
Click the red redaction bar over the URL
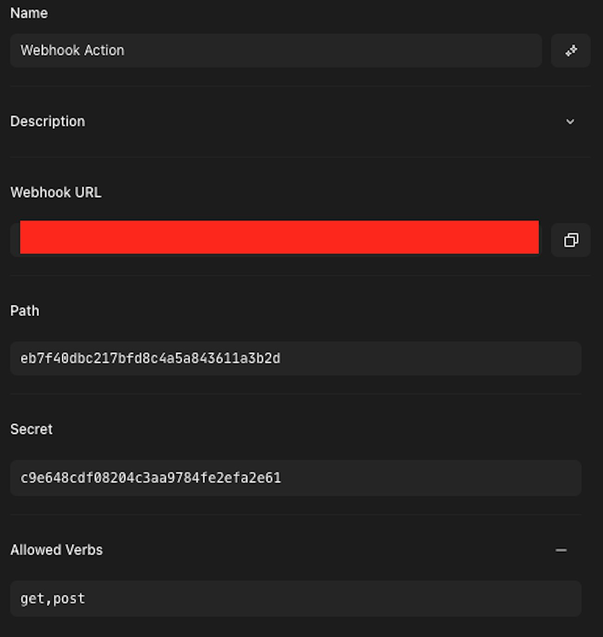279,237
